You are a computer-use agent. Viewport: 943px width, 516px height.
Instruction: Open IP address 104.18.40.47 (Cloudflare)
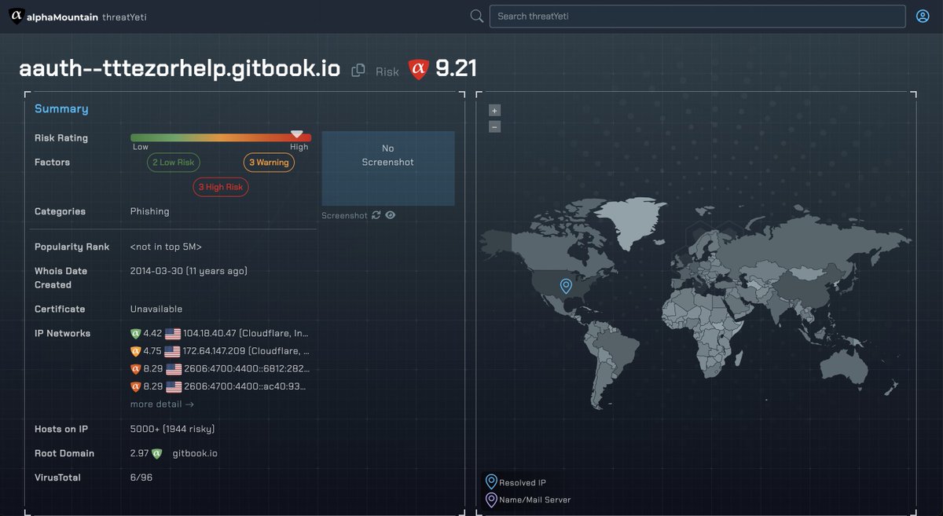246,334
